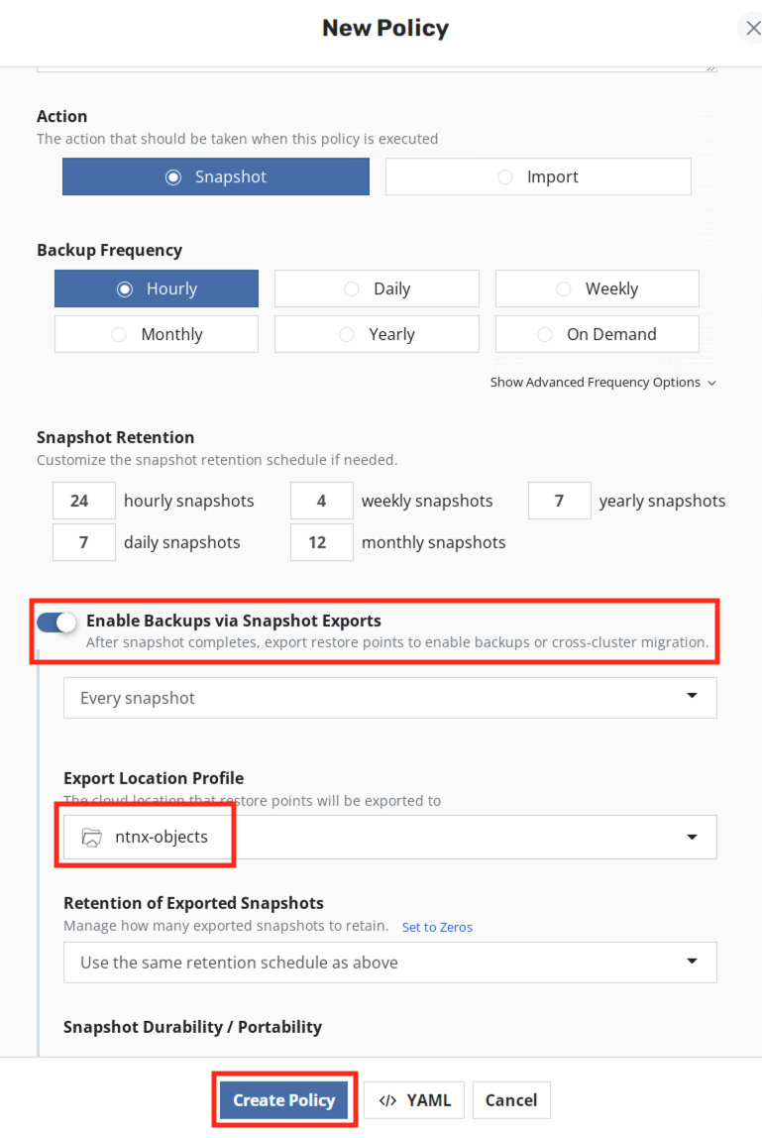Click the yearly snapshots count field

click(x=559, y=501)
